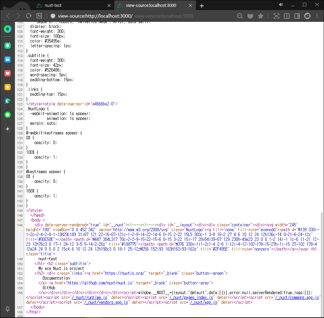
Task: Click the 'Documentation' text on line 153
Action: [x=56, y=278]
